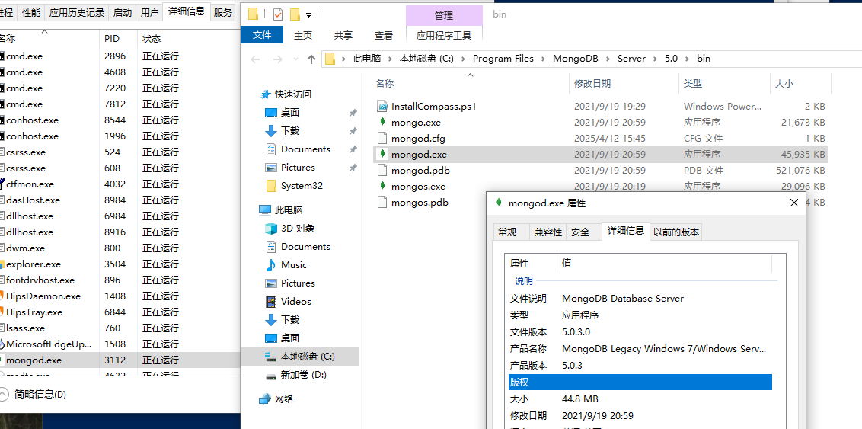The image size is (862, 429).
Task: Click the Local Disk (C:) drive icon
Action: pos(270,357)
